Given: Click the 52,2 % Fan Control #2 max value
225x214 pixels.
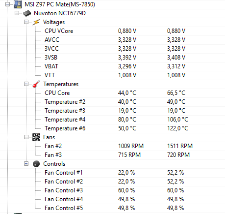Looking at the screenshot, I should [175, 182].
